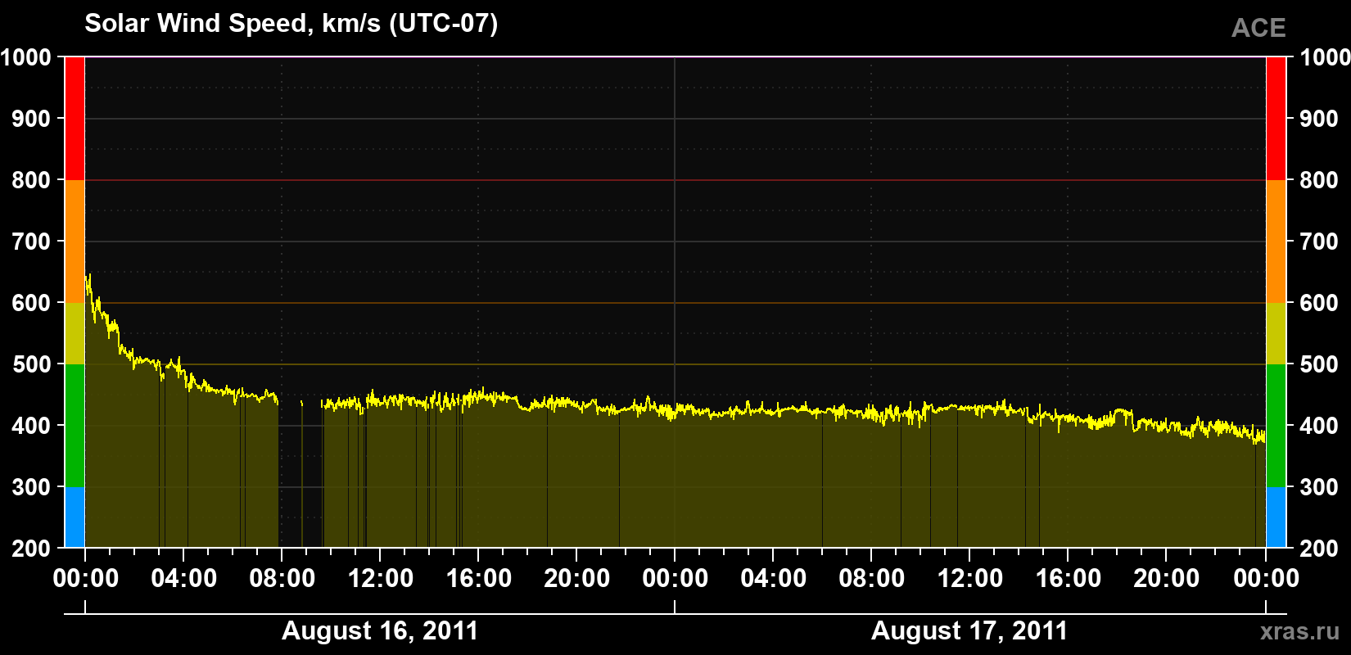Click the first 20:00 time axis label
This screenshot has width=1351, height=655.
tap(577, 578)
